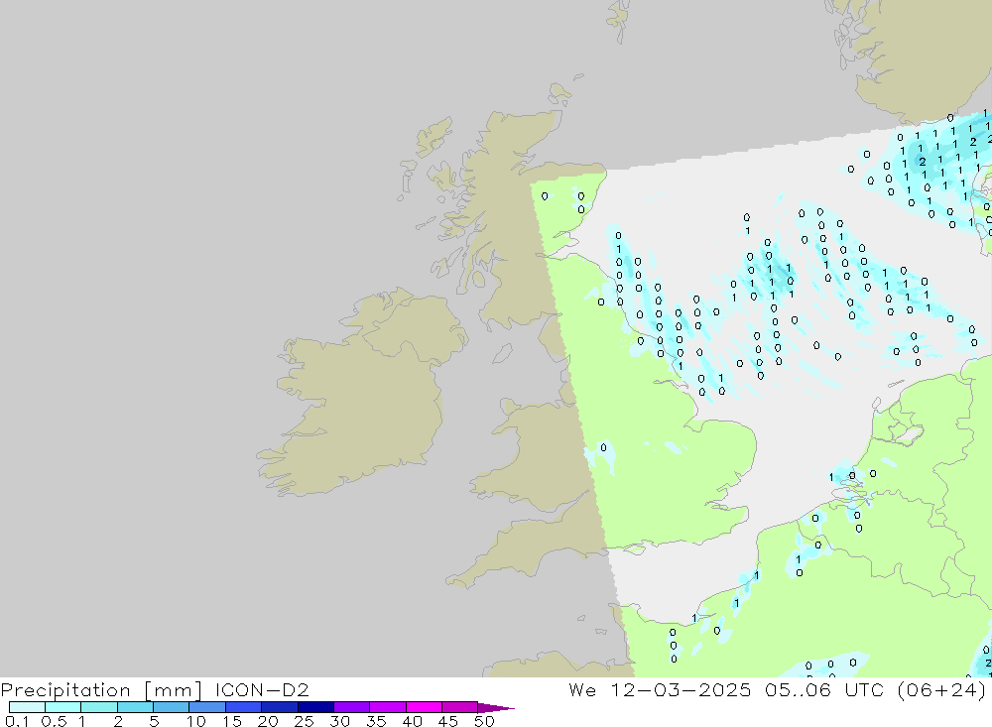Image resolution: width=992 pixels, height=727 pixels.
Task: Click the '25' legend scale label
Action: (304, 721)
